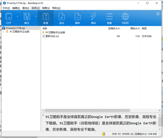The height and width of the screenshot is (138, 163).
Task: Click the archive icon in status bar
Action: pyautogui.click(x=104, y=134)
